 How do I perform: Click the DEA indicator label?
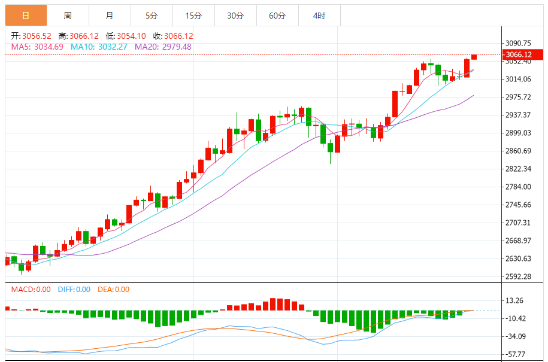[113, 290]
